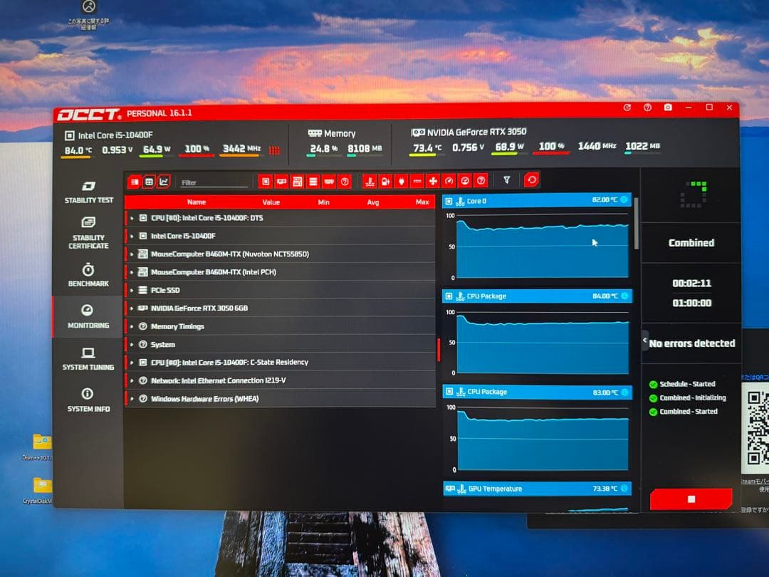Take a screenshot with the camera icon
The image size is (769, 577).
[668, 107]
